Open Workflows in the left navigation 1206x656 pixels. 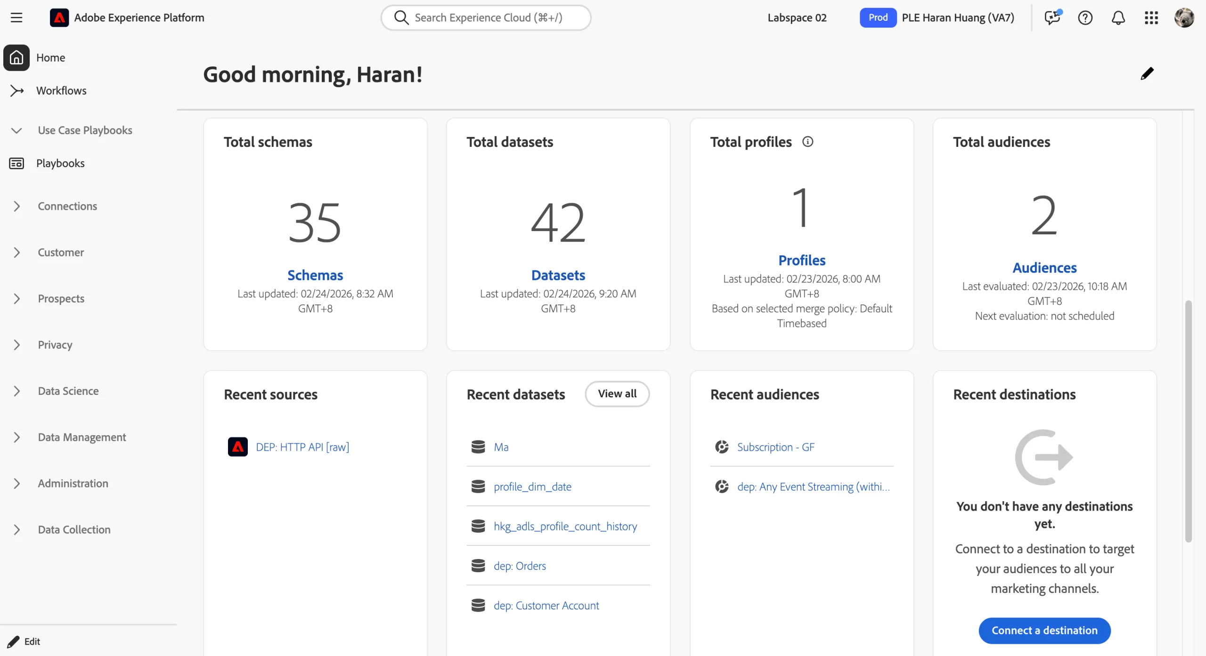[61, 90]
